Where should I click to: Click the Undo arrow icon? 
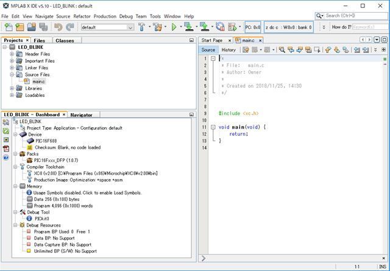(x=58, y=27)
